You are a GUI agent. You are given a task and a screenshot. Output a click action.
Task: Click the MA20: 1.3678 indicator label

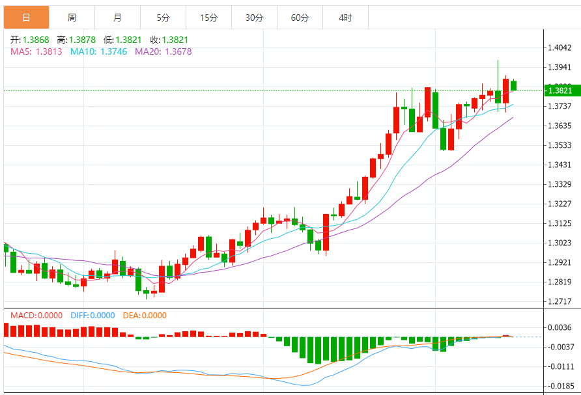[163, 51]
